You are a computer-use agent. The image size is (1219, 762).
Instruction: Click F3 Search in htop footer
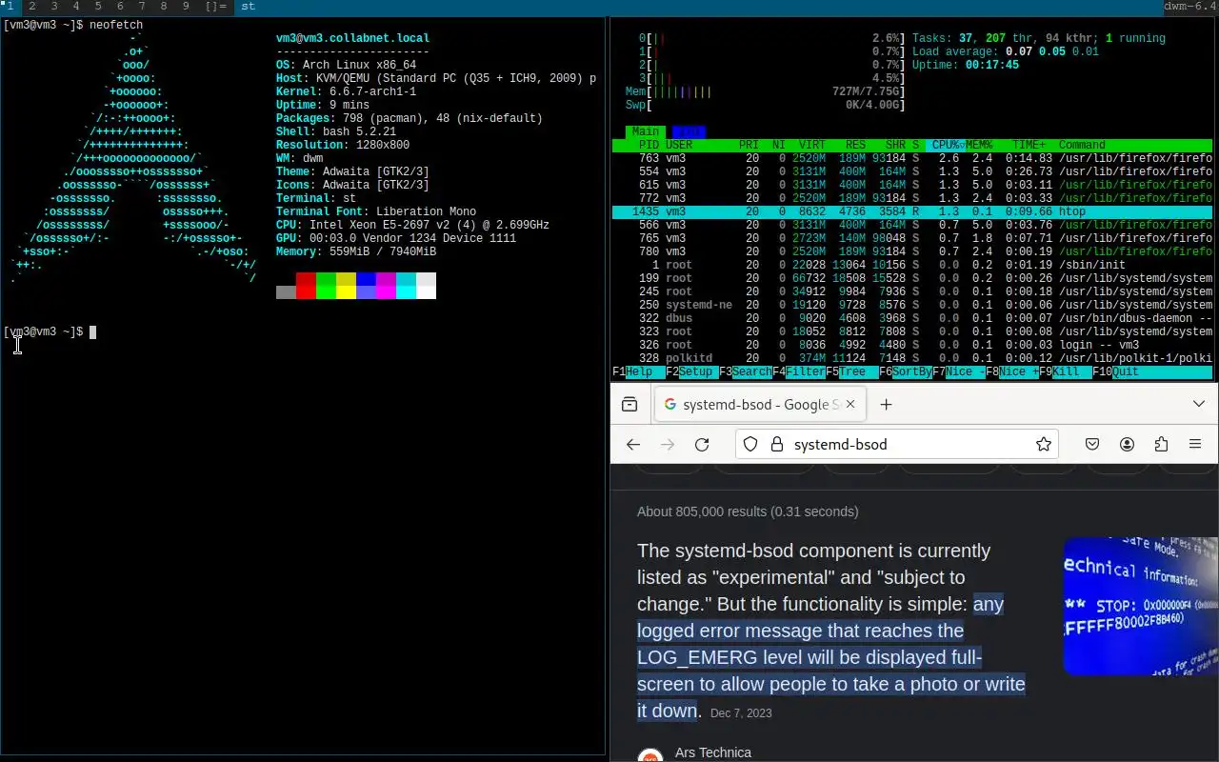click(746, 371)
